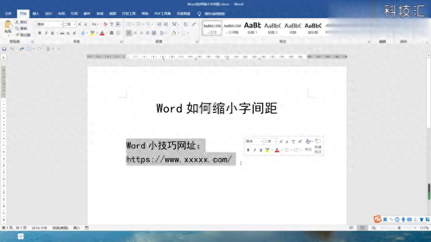Click the Cut scissors icon

click(17, 22)
